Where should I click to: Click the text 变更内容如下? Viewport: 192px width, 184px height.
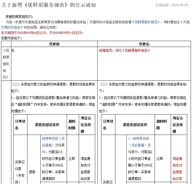tap(11, 38)
